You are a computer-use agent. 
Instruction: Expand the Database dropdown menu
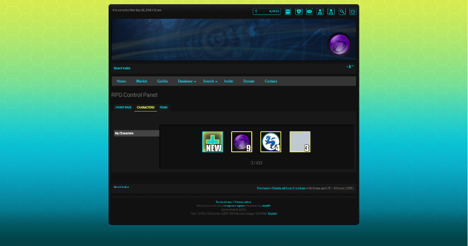pyautogui.click(x=187, y=81)
